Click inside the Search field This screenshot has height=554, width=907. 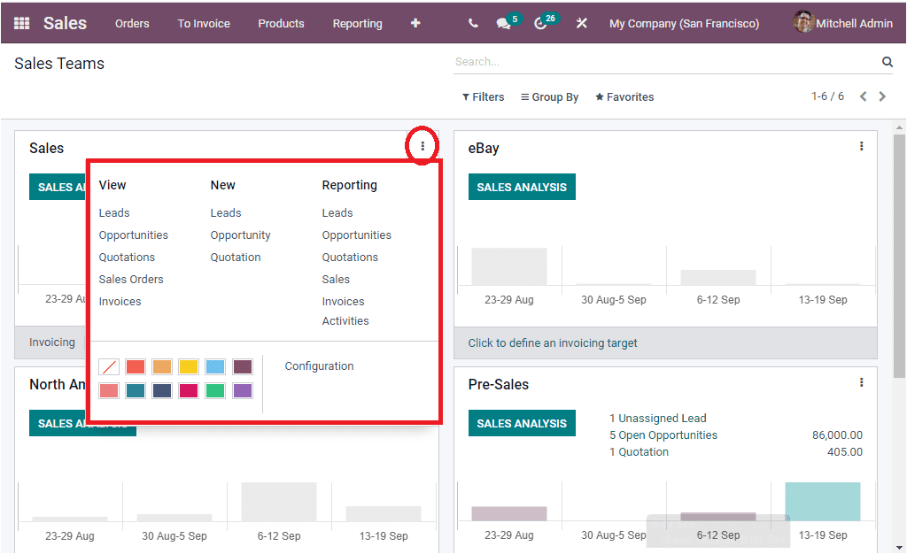point(620,61)
